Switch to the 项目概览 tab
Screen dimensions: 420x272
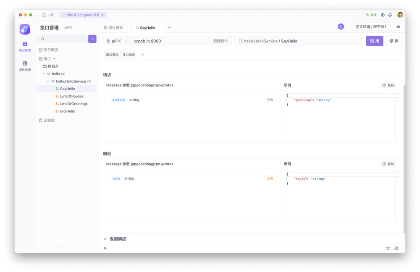point(113,28)
